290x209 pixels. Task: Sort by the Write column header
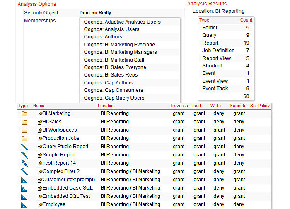click(x=215, y=106)
